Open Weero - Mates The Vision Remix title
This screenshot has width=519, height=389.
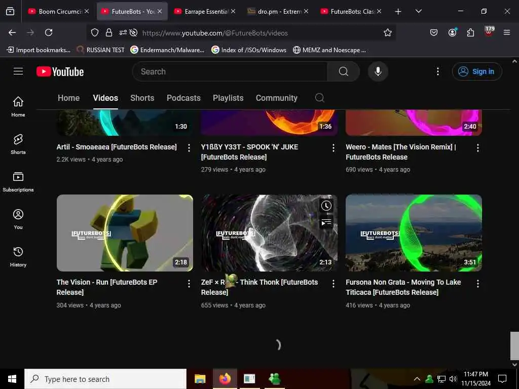point(401,152)
